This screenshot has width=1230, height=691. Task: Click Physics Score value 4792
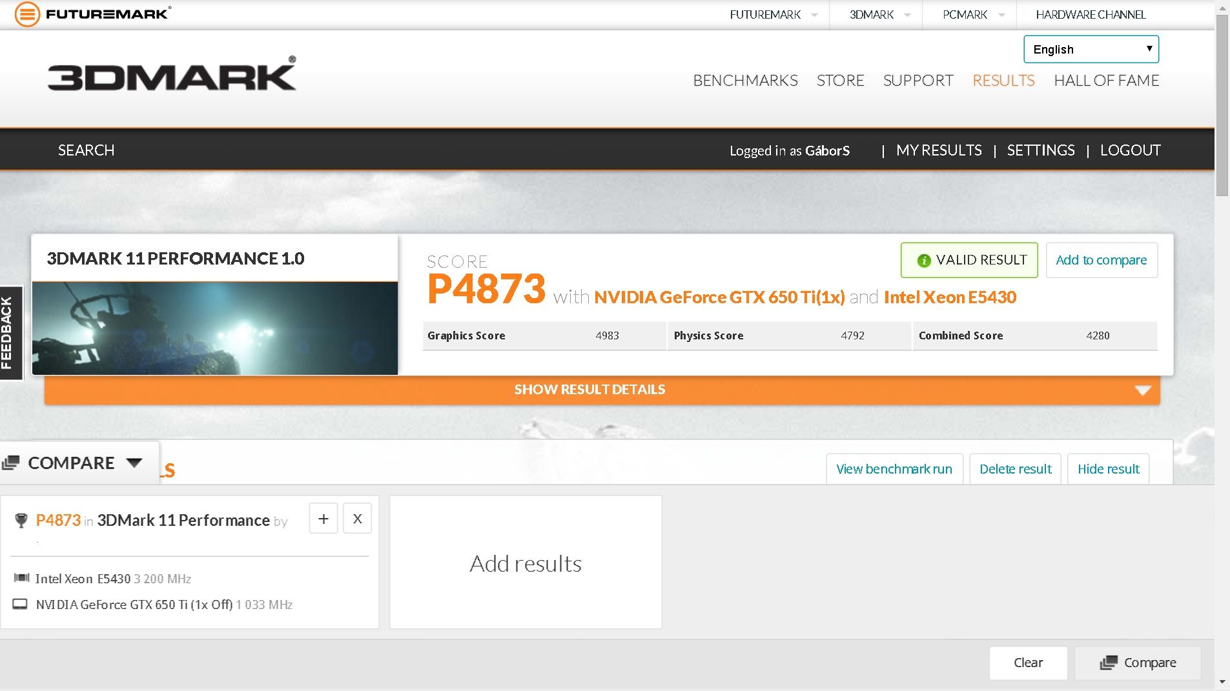852,335
